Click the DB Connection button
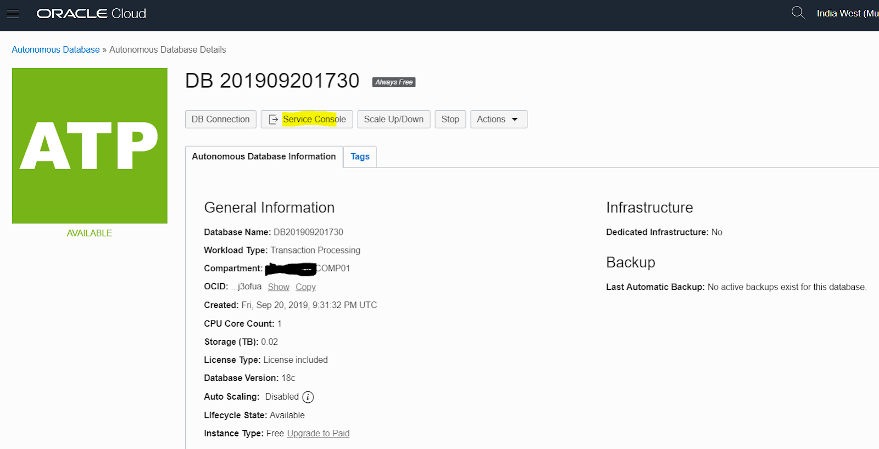The image size is (879, 449). 221,119
